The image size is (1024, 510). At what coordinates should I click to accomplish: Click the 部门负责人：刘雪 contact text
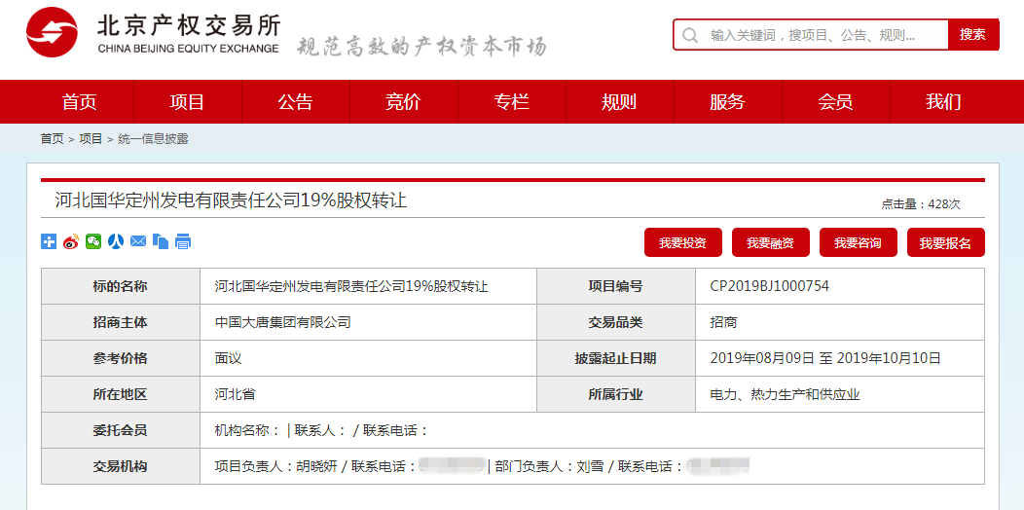click(x=551, y=466)
